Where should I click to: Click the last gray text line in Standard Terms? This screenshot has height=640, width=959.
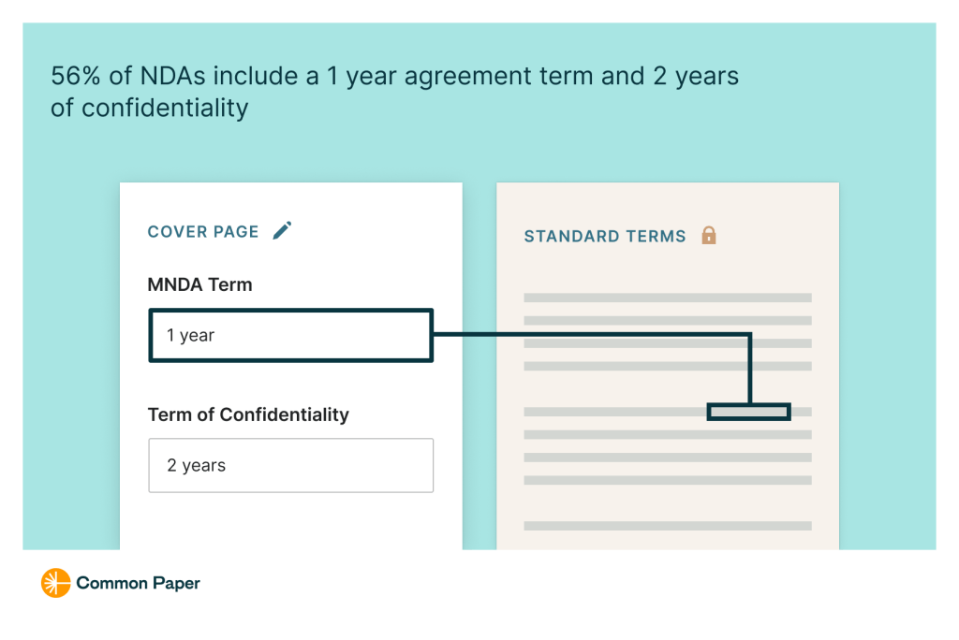(668, 526)
